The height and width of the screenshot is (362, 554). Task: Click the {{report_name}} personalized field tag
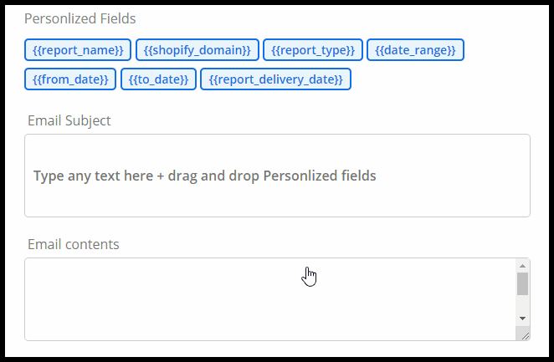pyautogui.click(x=78, y=50)
